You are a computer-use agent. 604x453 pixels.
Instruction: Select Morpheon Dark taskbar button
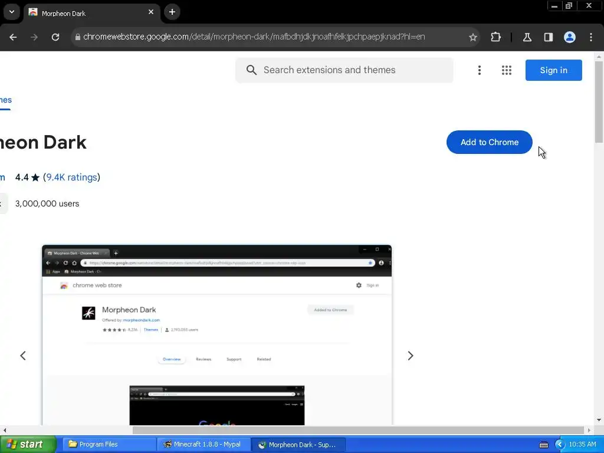298,445
